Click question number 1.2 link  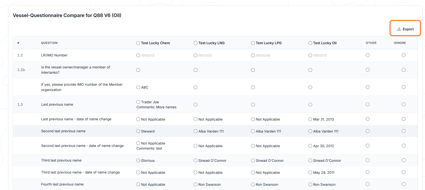point(20,55)
